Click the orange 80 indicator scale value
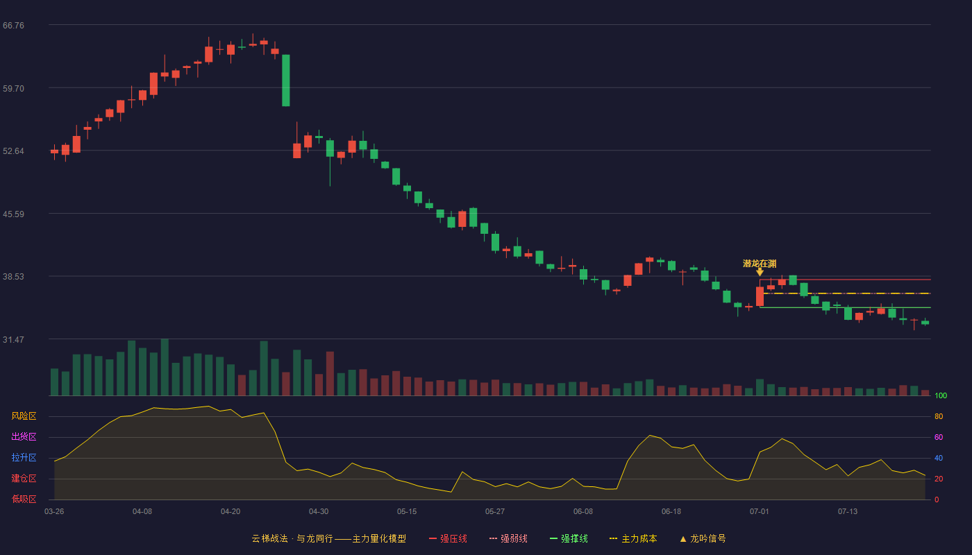972x555 pixels. coord(939,417)
